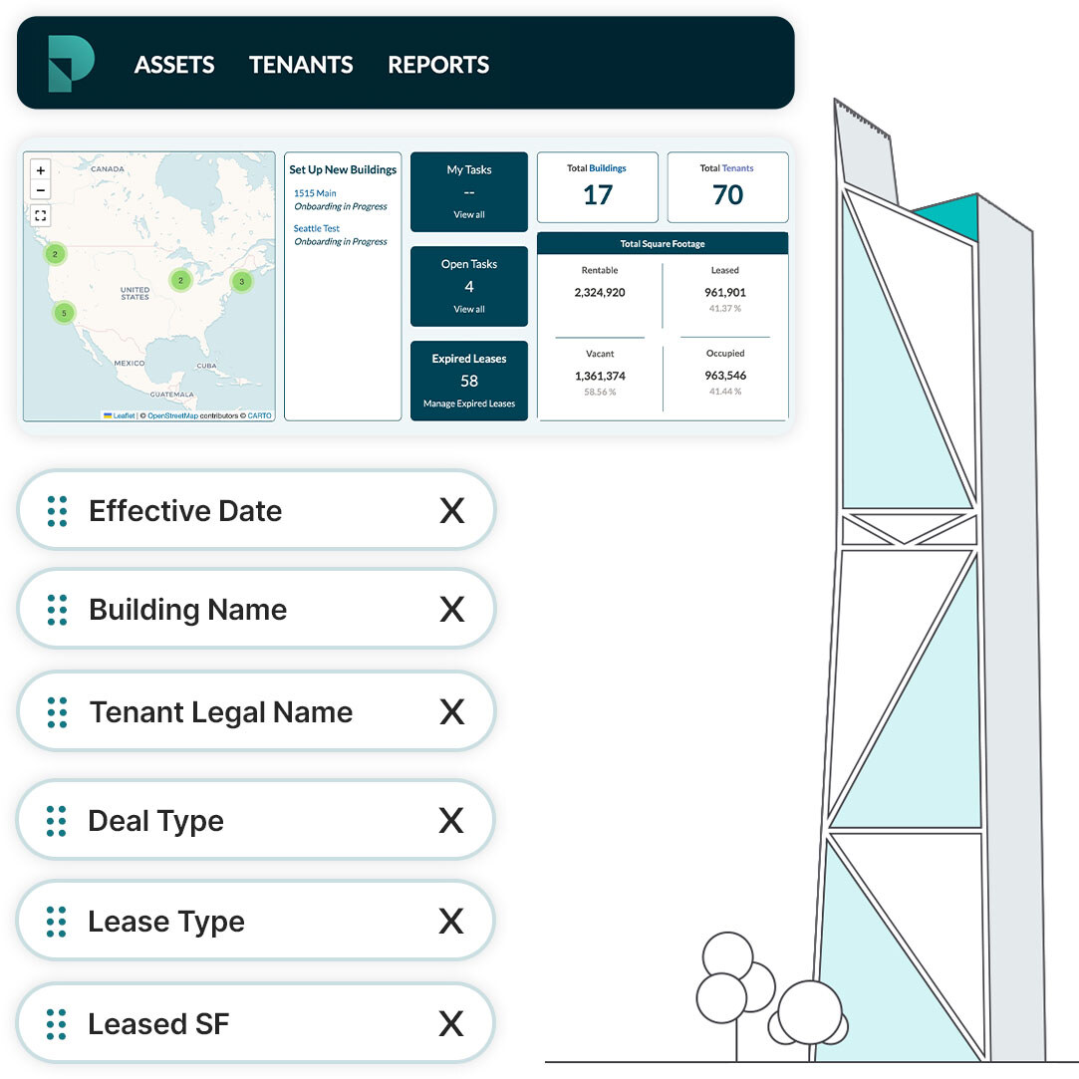Remove the Effective Date field
Screen dimensions: 1079x1079
coord(452,510)
